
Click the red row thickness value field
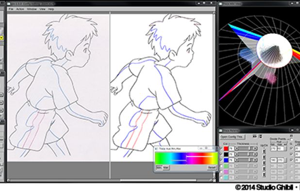pos(232,148)
